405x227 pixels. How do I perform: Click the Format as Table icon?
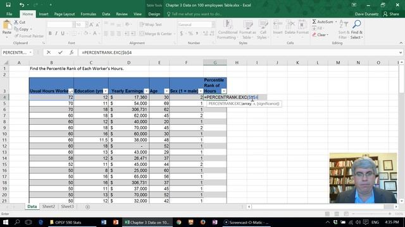[247, 25]
